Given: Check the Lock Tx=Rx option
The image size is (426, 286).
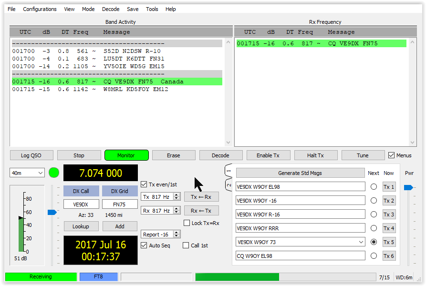Looking at the screenshot, I should click(x=187, y=223).
